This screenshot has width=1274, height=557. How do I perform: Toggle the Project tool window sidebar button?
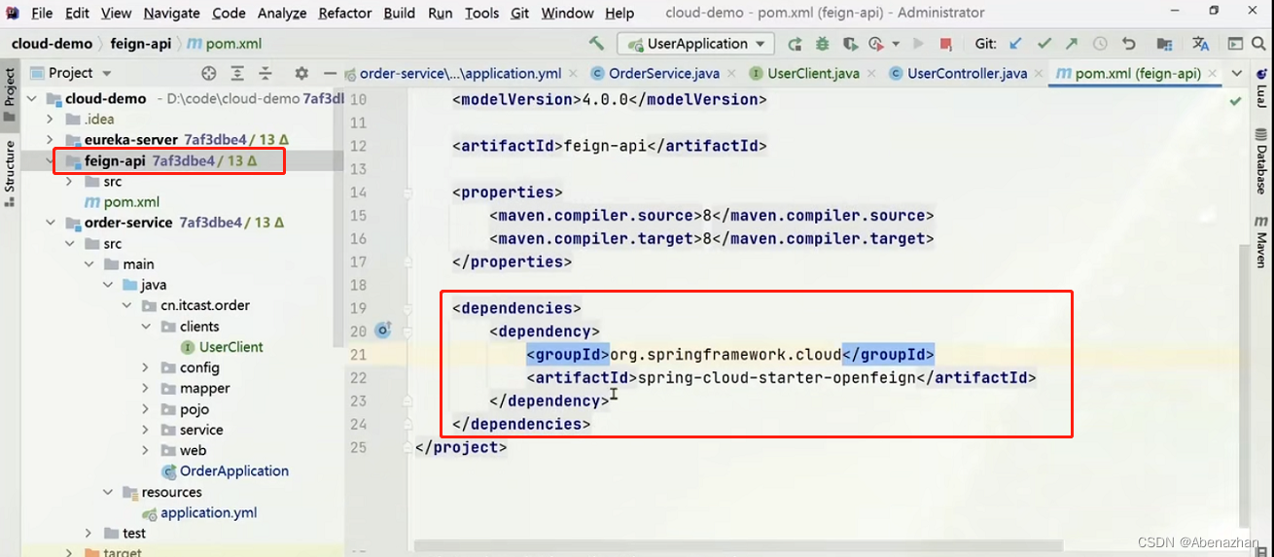pos(10,93)
